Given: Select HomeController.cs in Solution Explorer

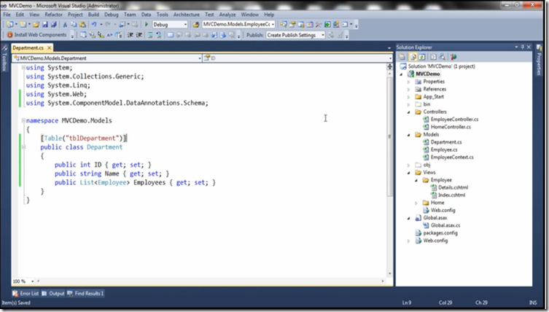Looking at the screenshot, I should [451, 127].
